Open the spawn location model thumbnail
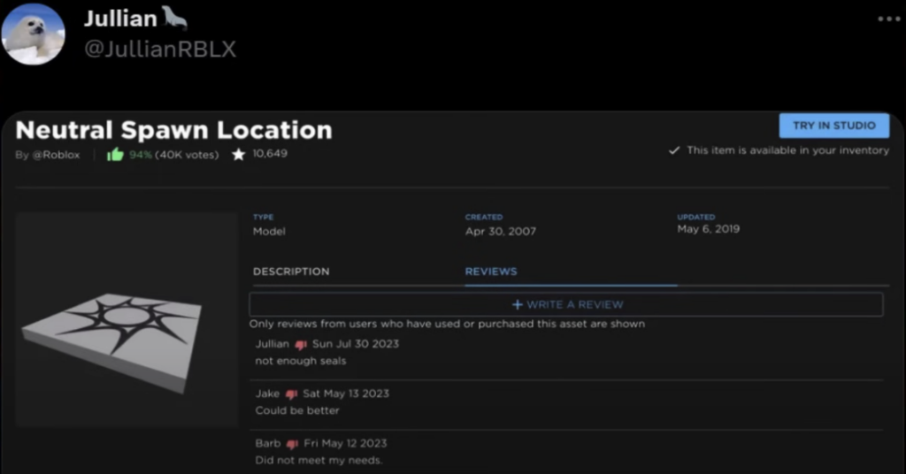 [127, 320]
